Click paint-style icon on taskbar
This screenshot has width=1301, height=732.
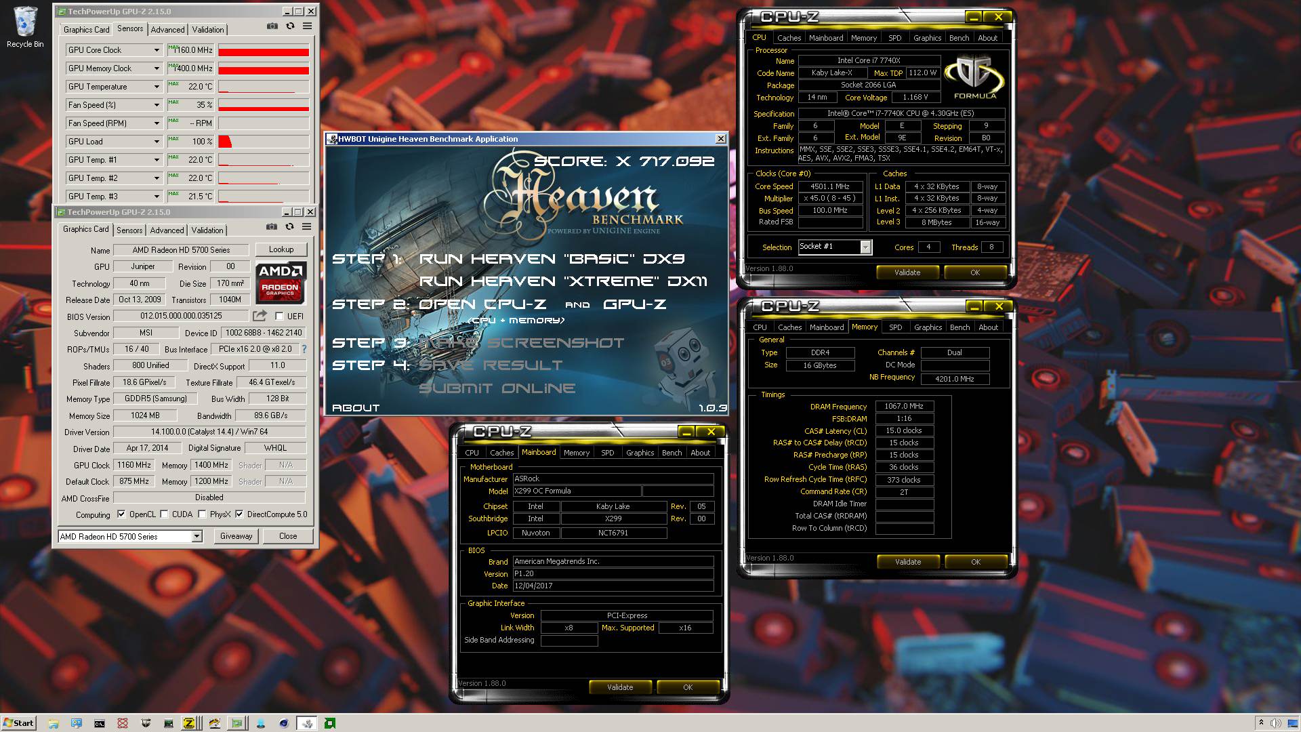pos(215,723)
